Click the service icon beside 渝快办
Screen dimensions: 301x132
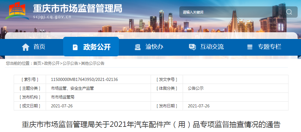[x=138, y=47]
